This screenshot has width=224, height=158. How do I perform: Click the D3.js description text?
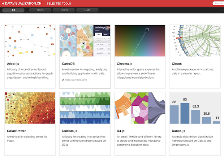coord(139,141)
